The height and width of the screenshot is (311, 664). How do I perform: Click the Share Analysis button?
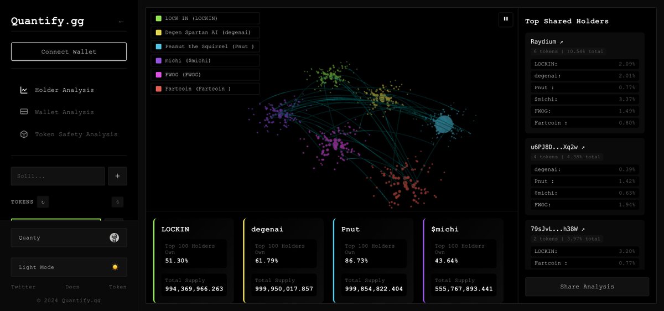587,287
